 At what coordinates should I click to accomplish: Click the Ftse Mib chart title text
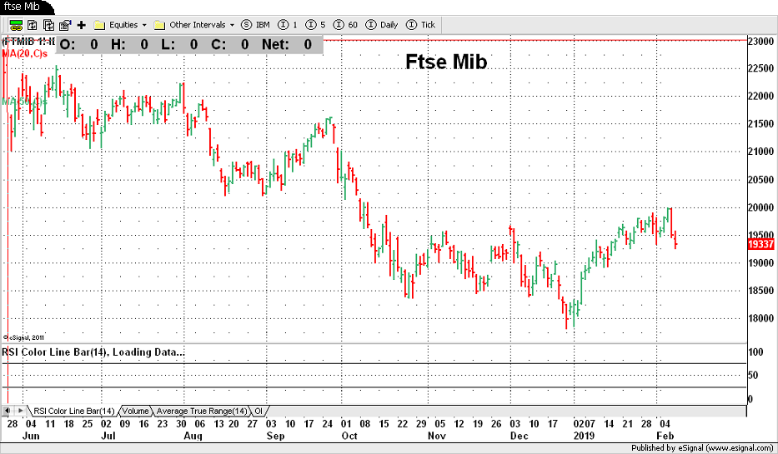446,62
